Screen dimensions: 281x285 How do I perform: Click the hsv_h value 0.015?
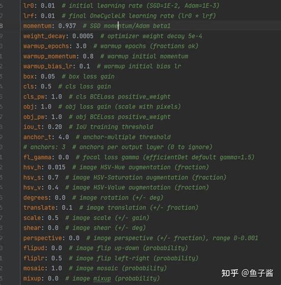pos(56,167)
